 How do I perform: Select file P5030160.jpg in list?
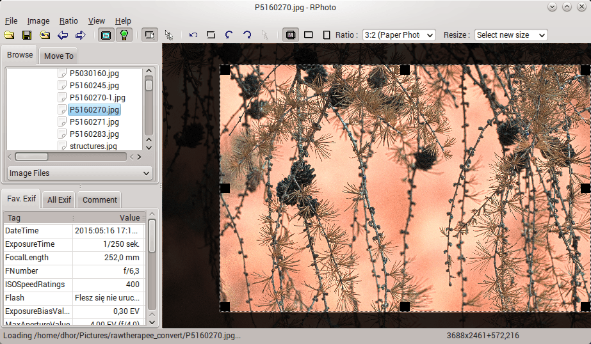(x=94, y=74)
